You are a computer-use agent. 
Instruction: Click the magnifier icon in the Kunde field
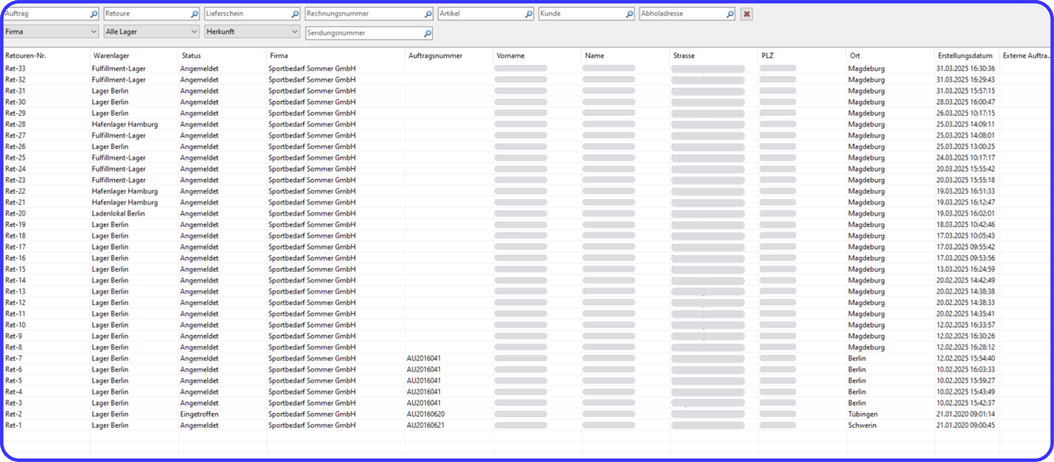(x=629, y=15)
